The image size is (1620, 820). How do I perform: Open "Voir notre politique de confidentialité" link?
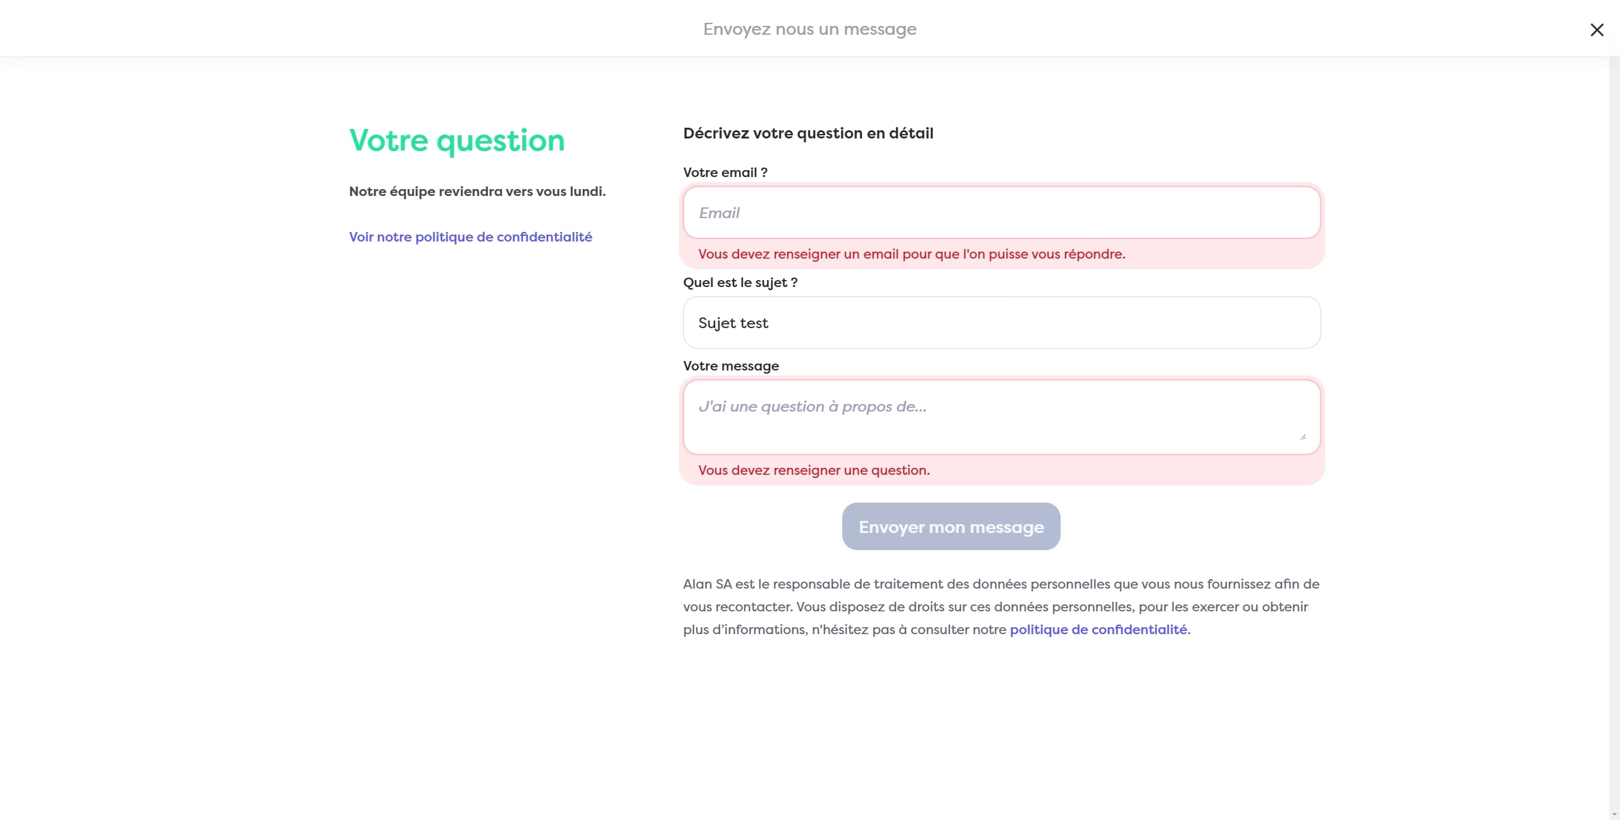470,237
